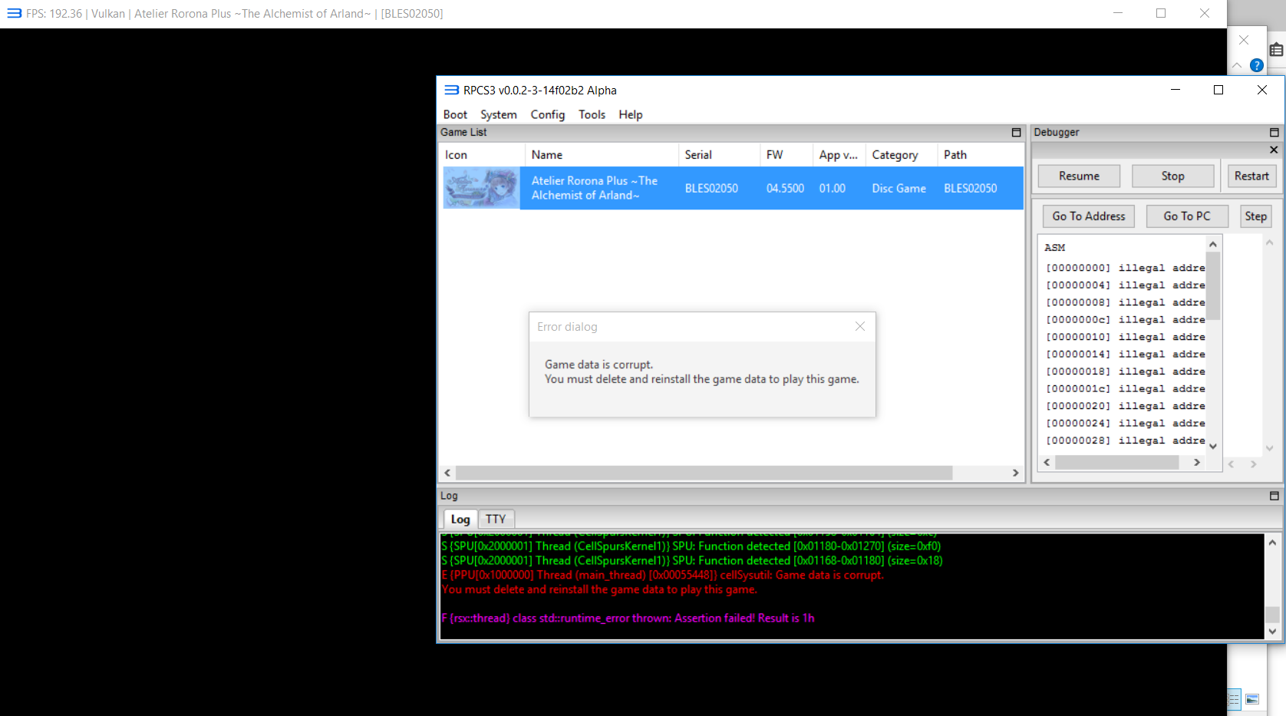
Task: Switch to the TTY tab
Action: (496, 519)
